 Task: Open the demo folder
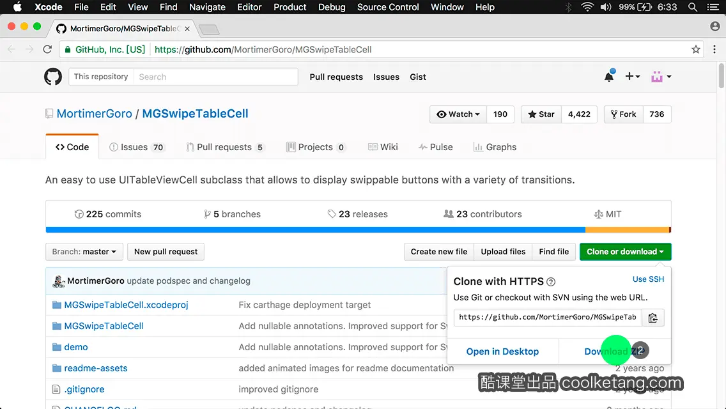click(76, 347)
